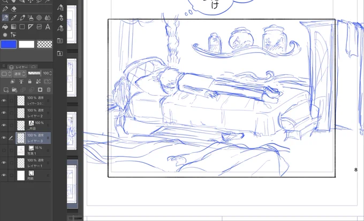
Task: Hide the レイヤー 1 layer
Action: coord(4,163)
